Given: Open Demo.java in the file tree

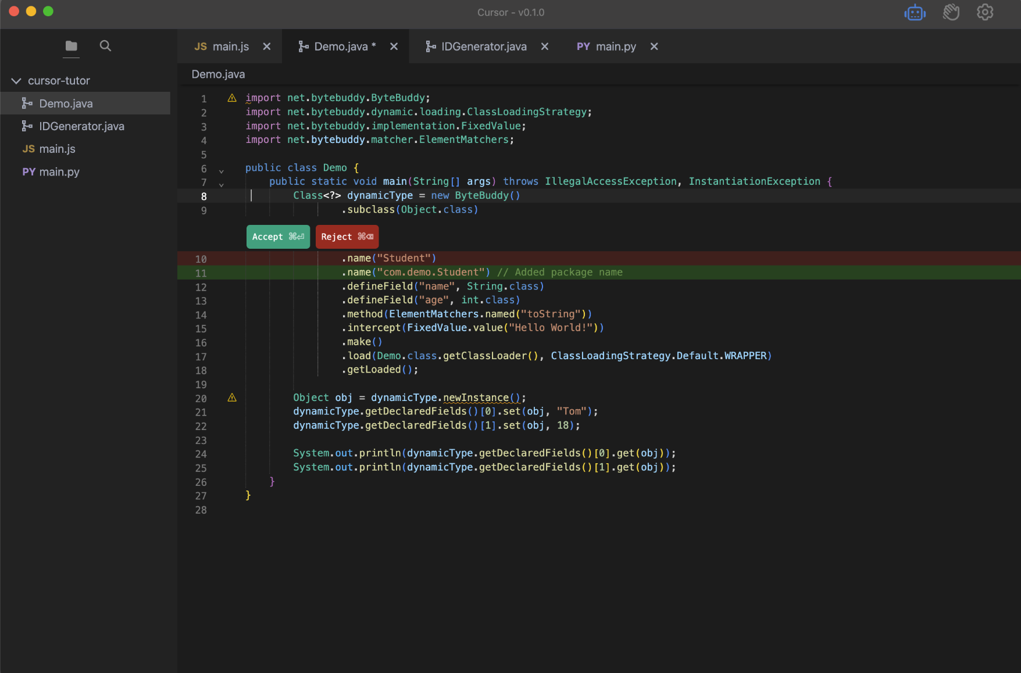Looking at the screenshot, I should (x=85, y=103).
